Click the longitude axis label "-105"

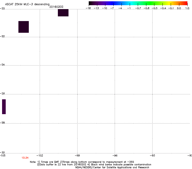3,156
